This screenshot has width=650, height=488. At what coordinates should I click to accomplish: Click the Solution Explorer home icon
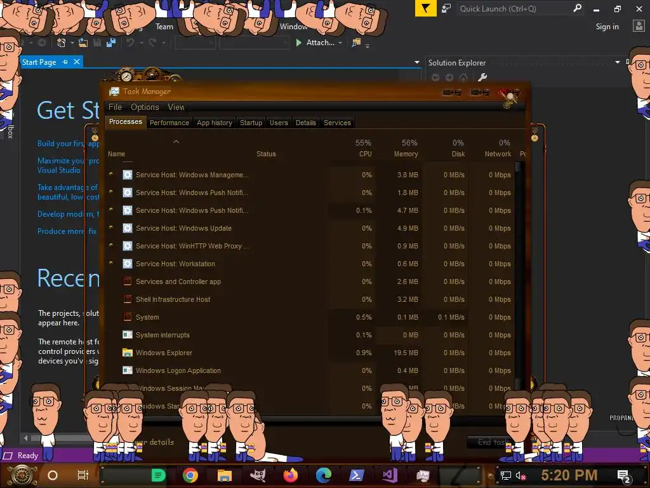[x=463, y=77]
